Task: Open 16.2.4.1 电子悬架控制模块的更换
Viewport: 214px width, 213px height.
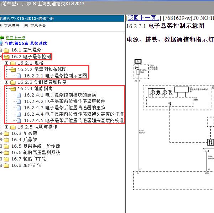Action: coord(60,95)
